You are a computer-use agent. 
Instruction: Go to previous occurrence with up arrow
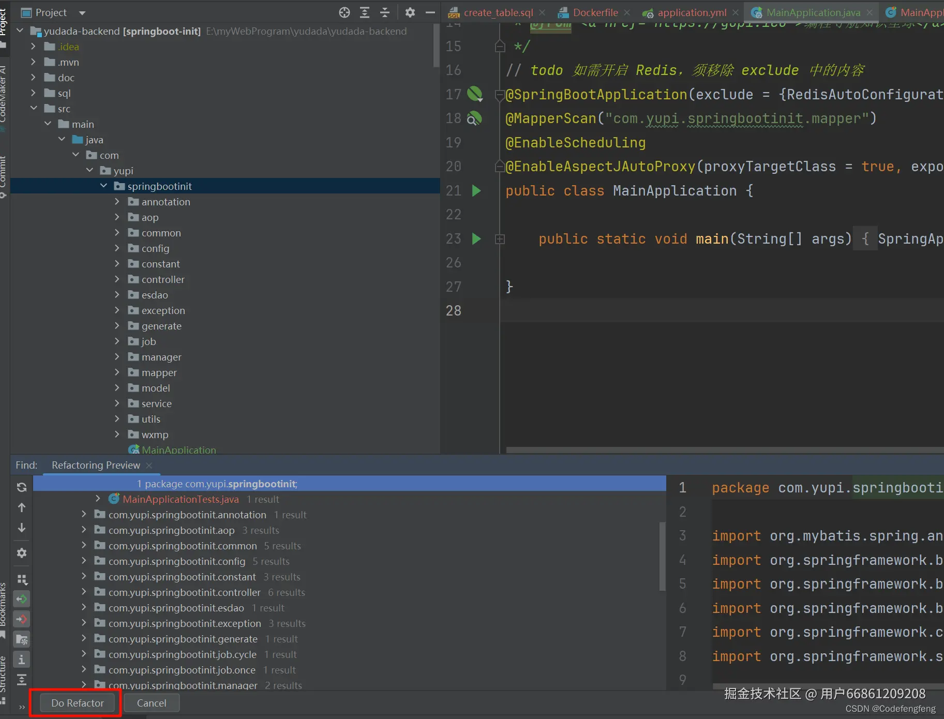[x=22, y=507]
